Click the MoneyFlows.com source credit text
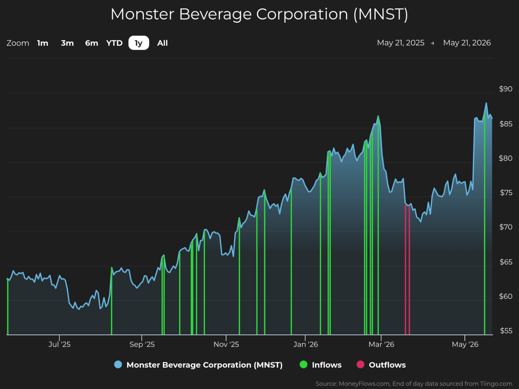Screen dimensions: 519x389 414,384
